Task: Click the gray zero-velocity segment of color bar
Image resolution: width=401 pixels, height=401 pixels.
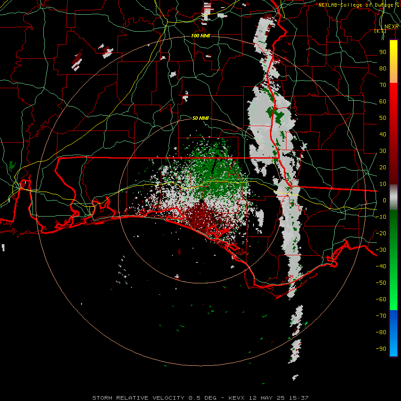Action: [x=393, y=197]
